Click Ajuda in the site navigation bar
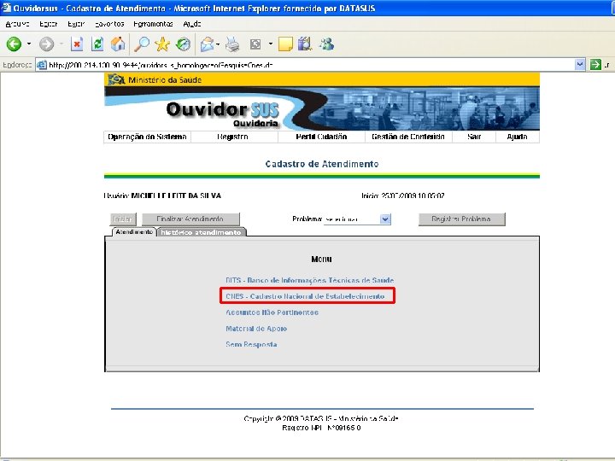The height and width of the screenshot is (461, 615). (517, 137)
